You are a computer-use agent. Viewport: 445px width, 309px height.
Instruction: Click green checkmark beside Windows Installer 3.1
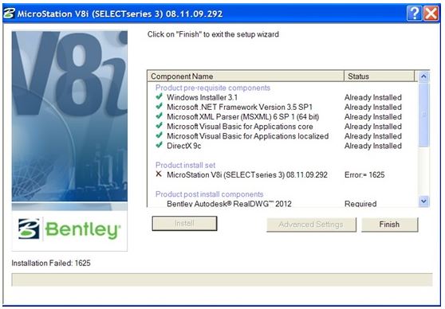(159, 96)
